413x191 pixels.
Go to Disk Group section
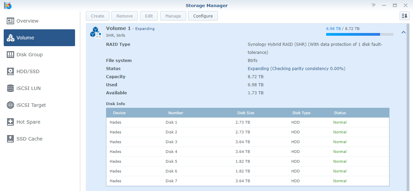[39, 55]
